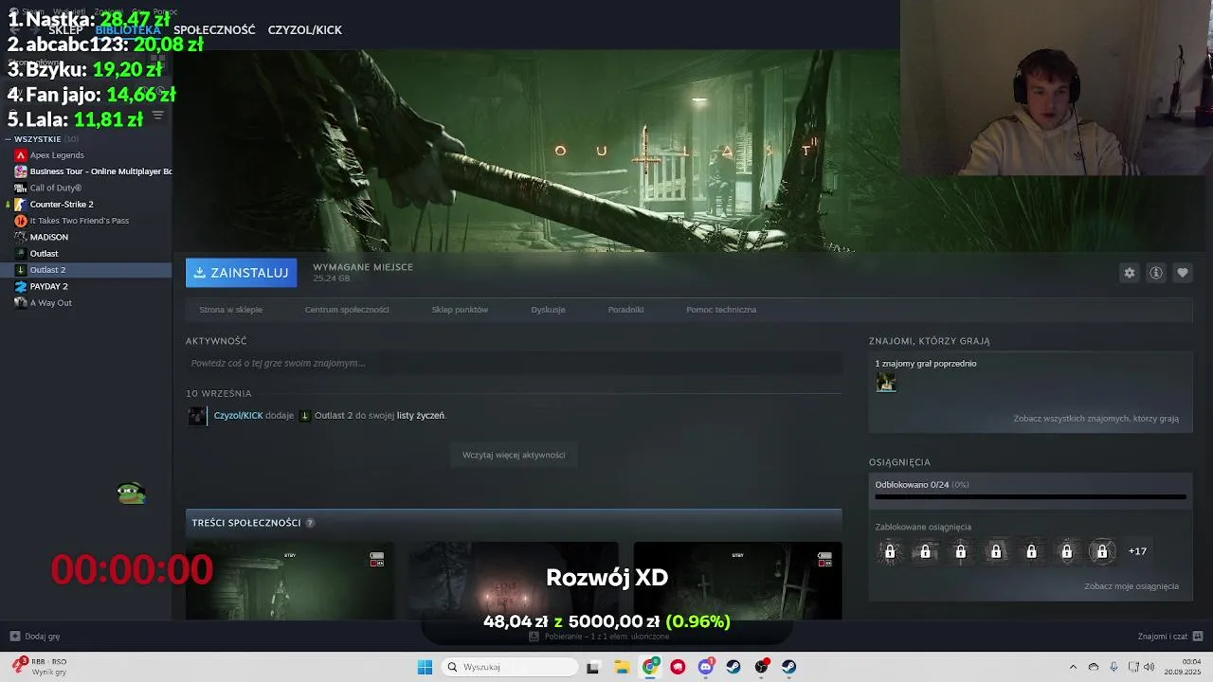1213x682 pixels.
Task: Open the RBB-RSO widget on the taskbar
Action: pos(40,667)
